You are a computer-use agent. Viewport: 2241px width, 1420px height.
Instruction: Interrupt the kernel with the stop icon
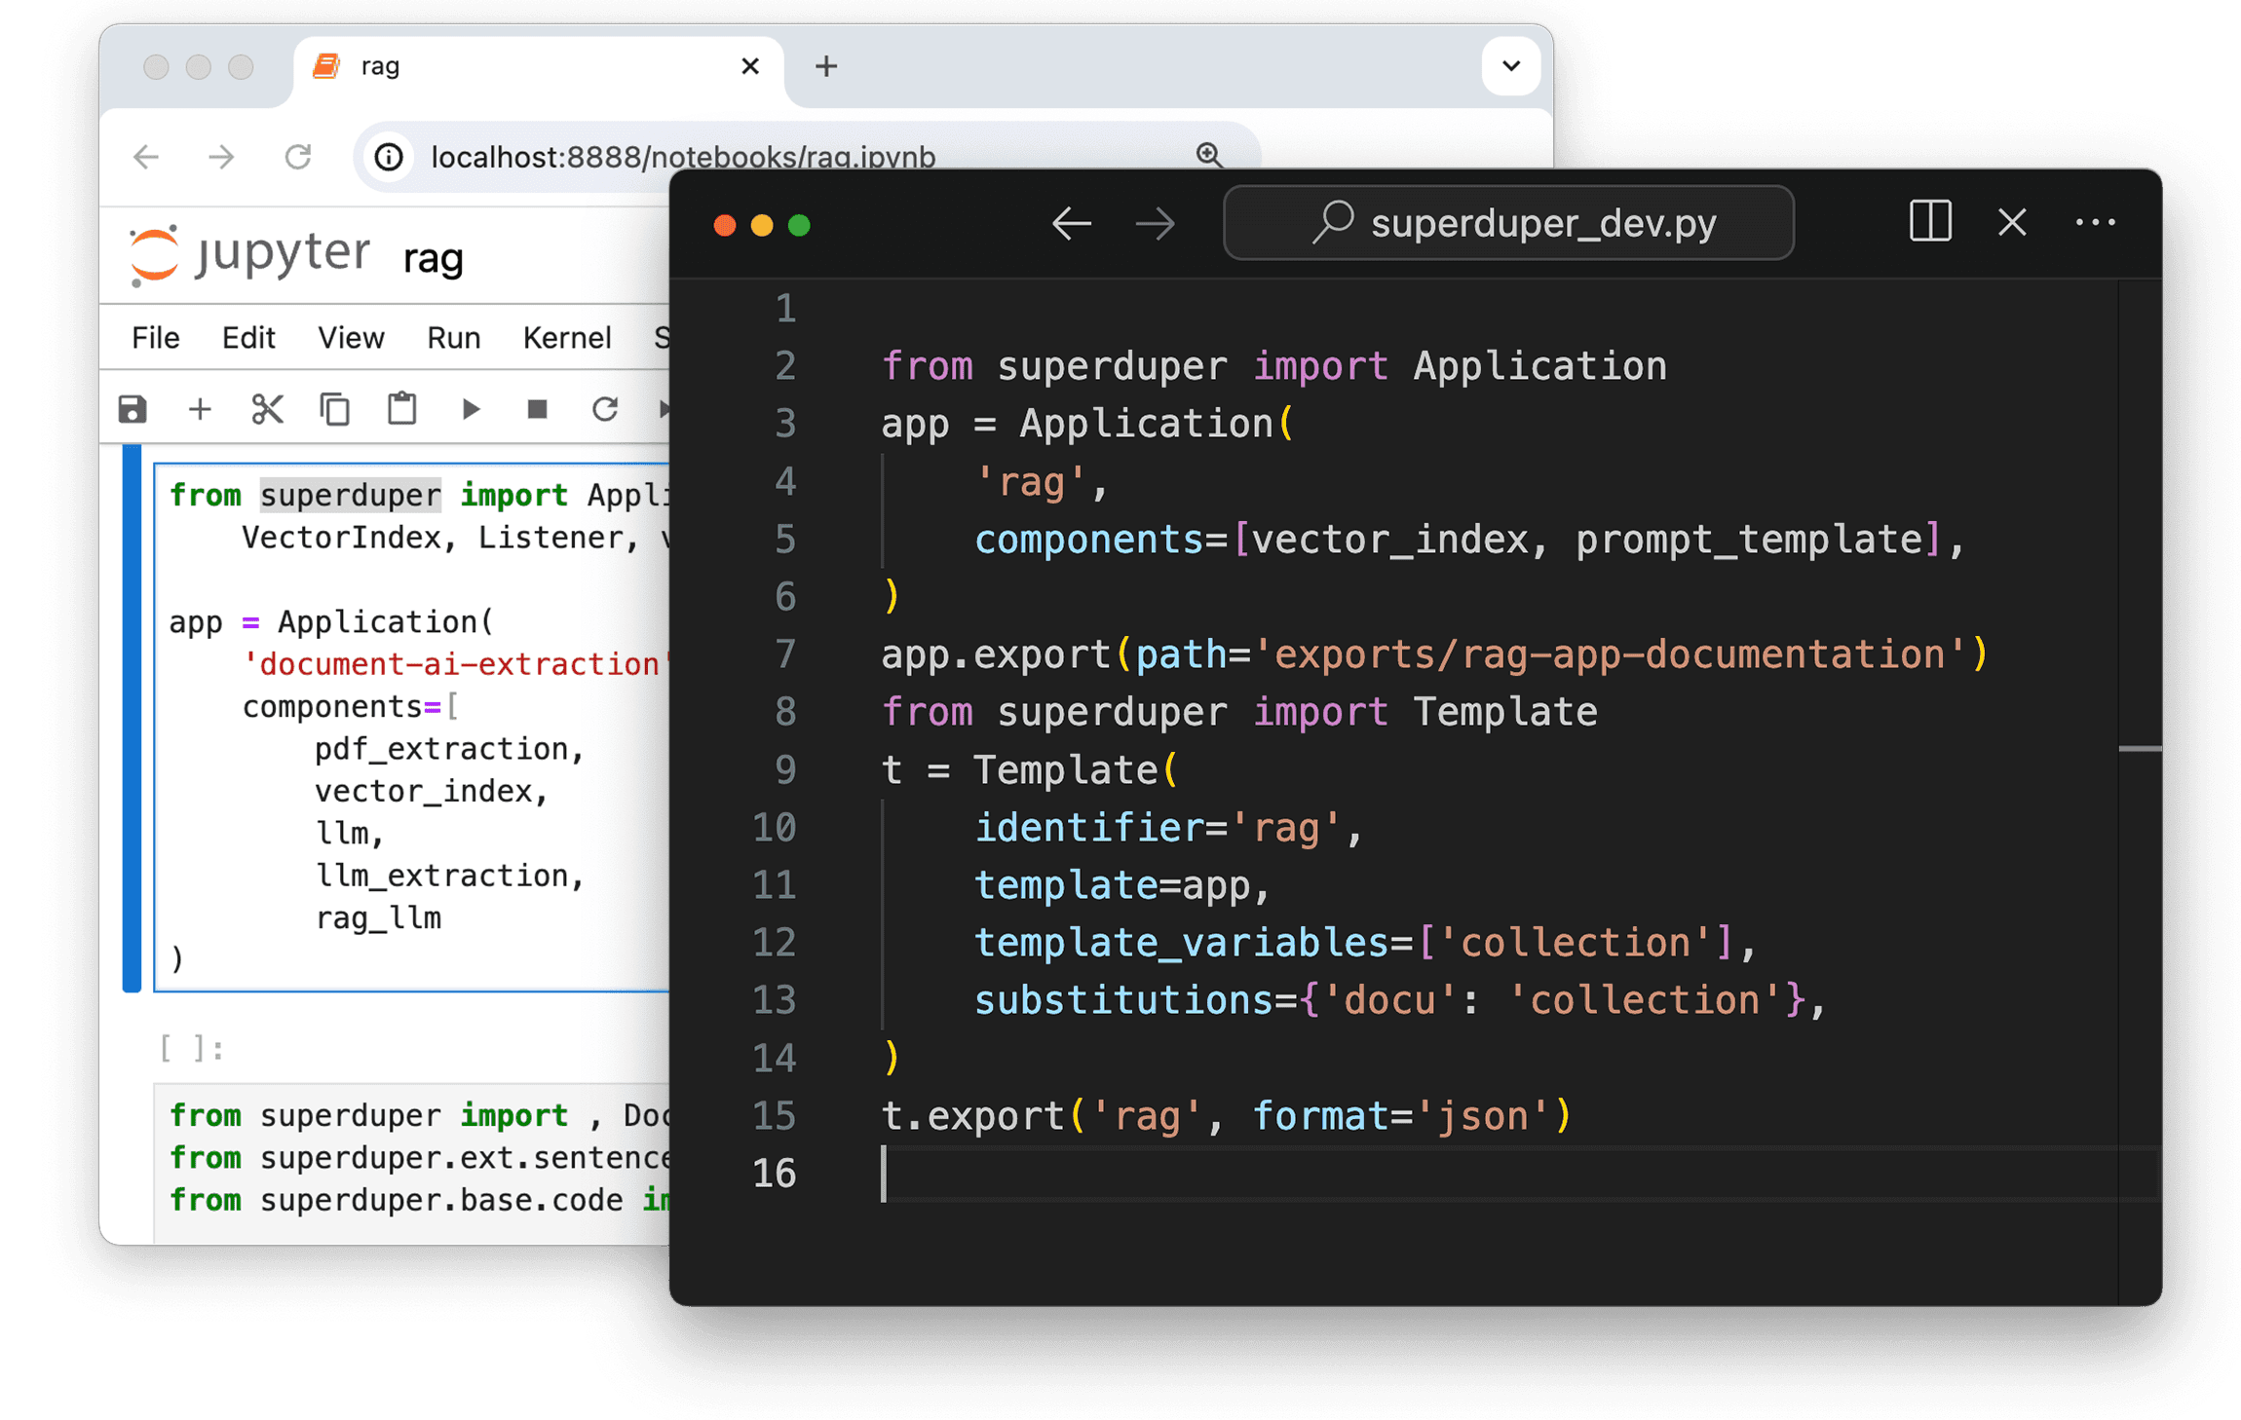pyautogui.click(x=537, y=409)
